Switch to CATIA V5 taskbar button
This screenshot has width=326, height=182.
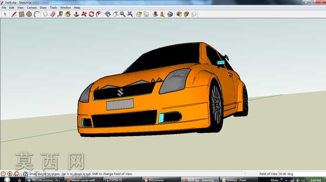tap(122, 180)
